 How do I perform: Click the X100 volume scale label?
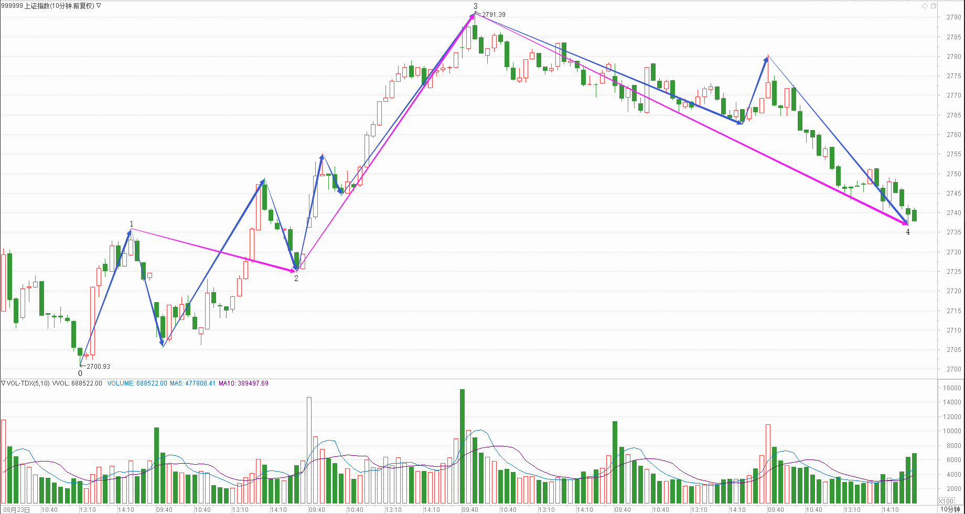point(946,501)
